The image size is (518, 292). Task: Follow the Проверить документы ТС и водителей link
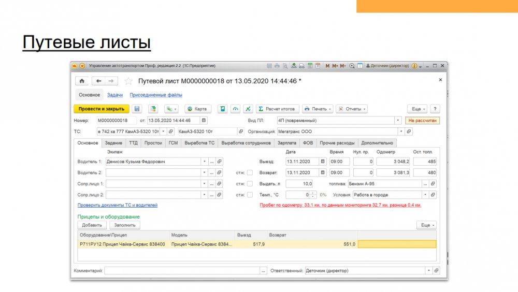coord(118,205)
